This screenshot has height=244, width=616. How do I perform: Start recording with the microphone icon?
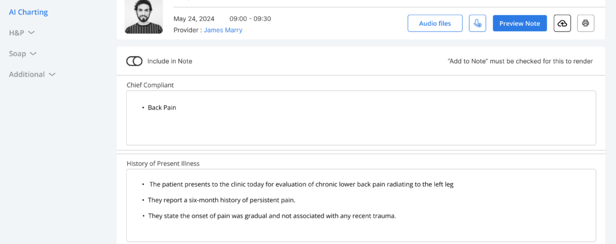coord(477,23)
